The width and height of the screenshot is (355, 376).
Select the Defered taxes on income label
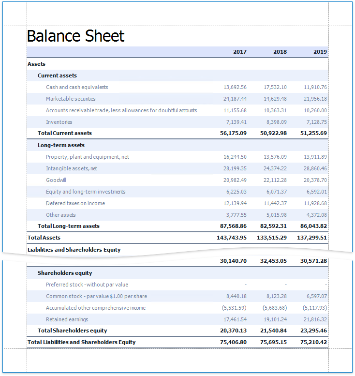[x=75, y=203]
